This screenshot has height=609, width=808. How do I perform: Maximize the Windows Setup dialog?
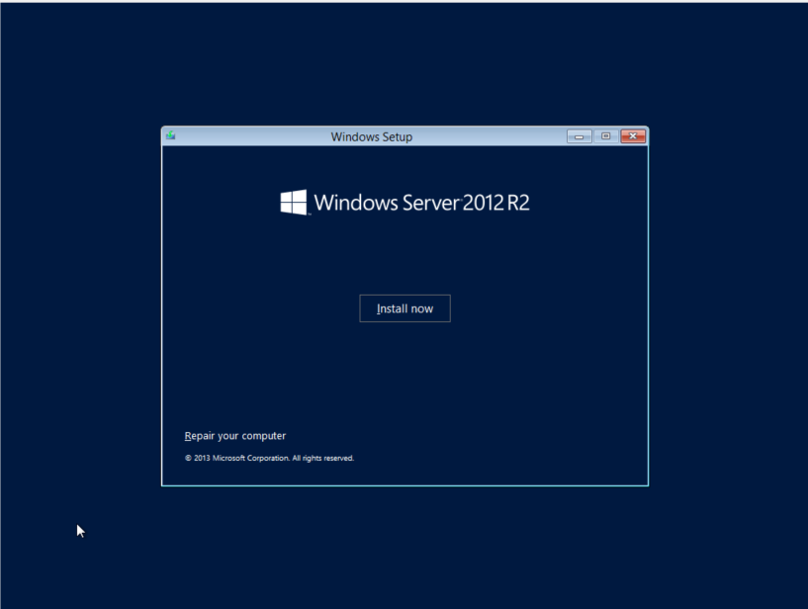(x=605, y=136)
